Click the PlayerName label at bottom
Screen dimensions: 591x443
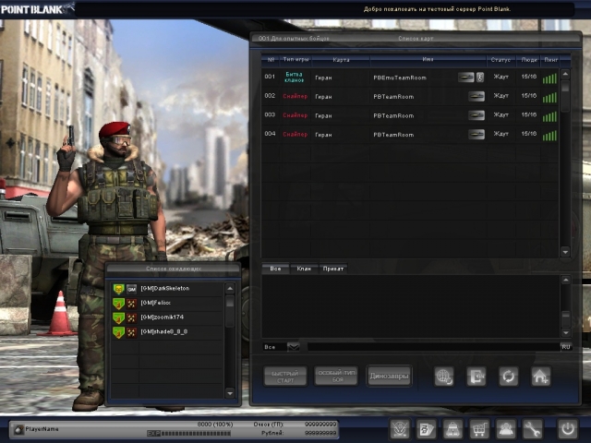[42, 429]
